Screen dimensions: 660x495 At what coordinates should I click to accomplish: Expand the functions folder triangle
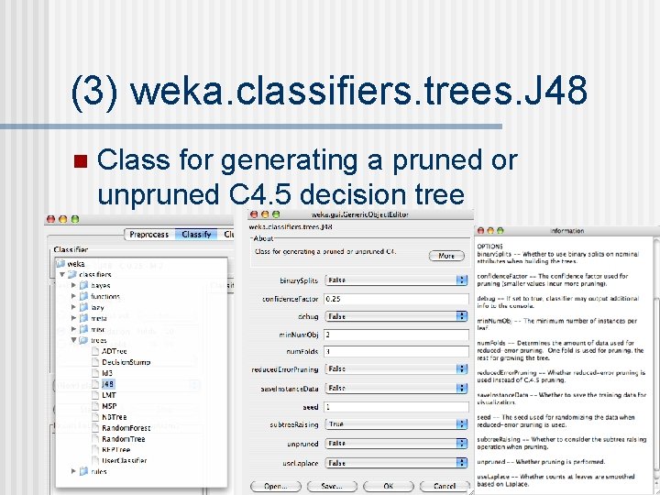click(73, 296)
